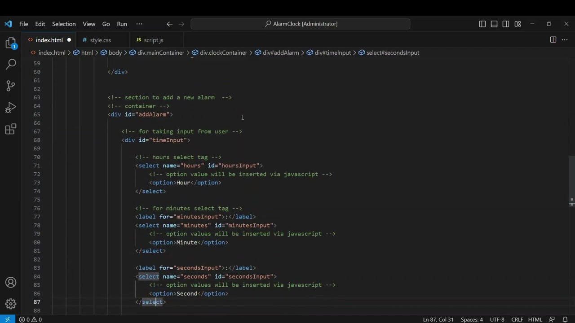Open the Explorer view in activity bar
575x323 pixels.
11,44
